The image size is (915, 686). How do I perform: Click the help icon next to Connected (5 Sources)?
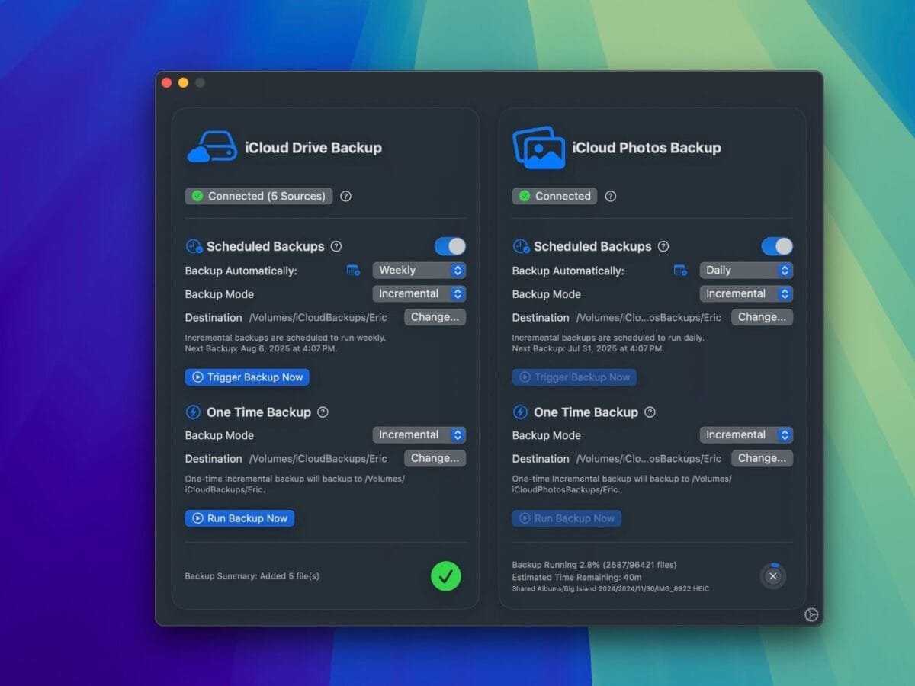click(345, 196)
